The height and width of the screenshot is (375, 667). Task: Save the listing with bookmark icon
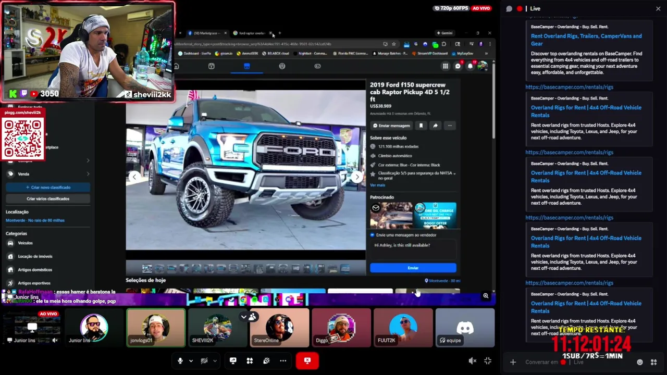point(421,126)
